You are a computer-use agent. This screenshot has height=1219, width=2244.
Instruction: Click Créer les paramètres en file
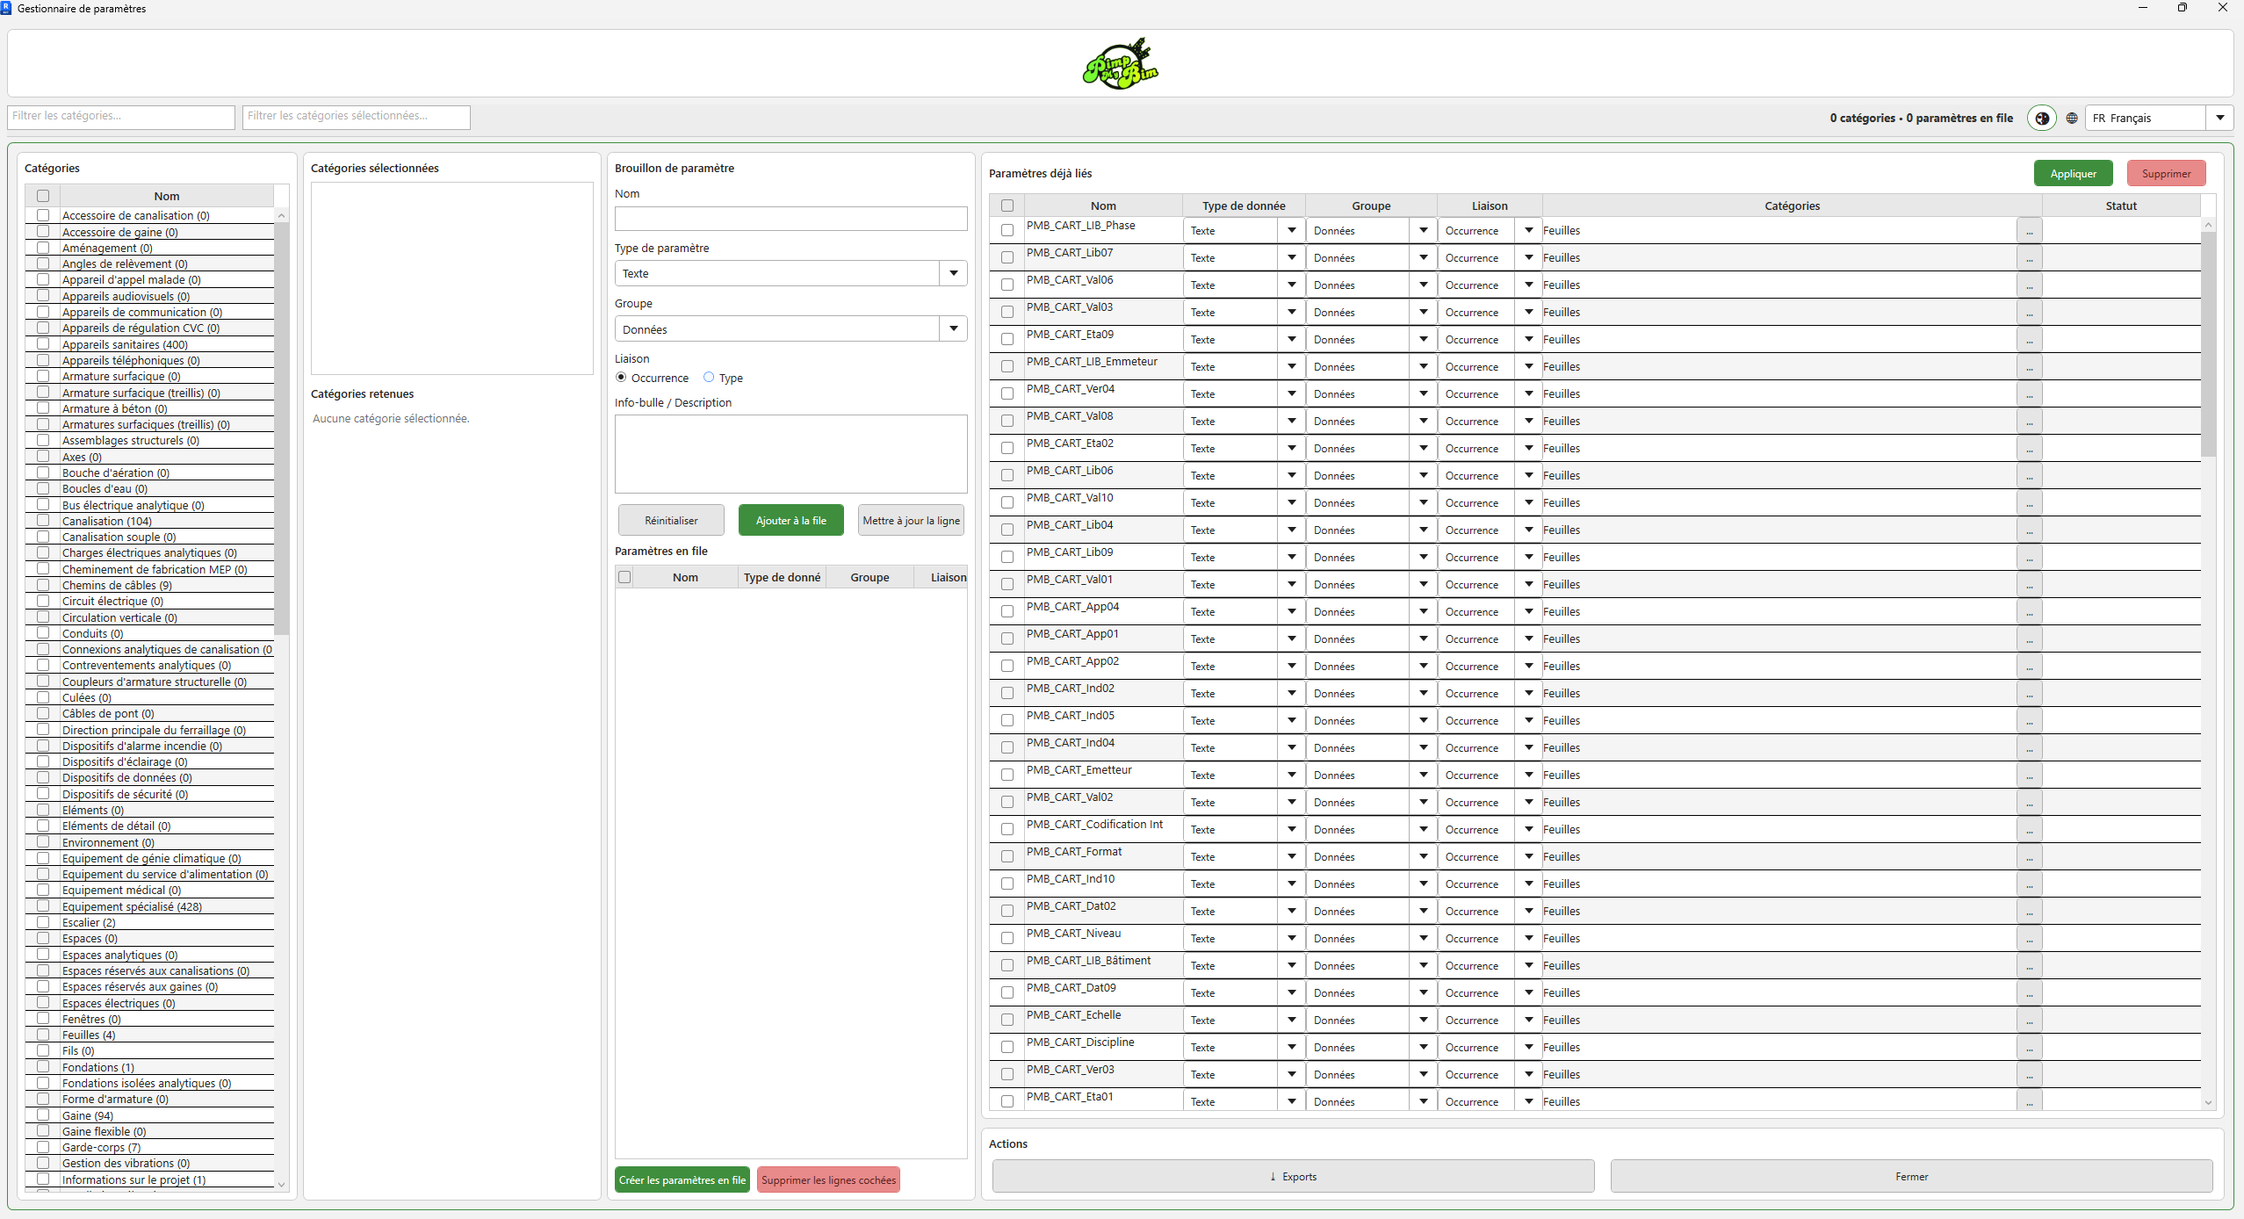(x=682, y=1179)
